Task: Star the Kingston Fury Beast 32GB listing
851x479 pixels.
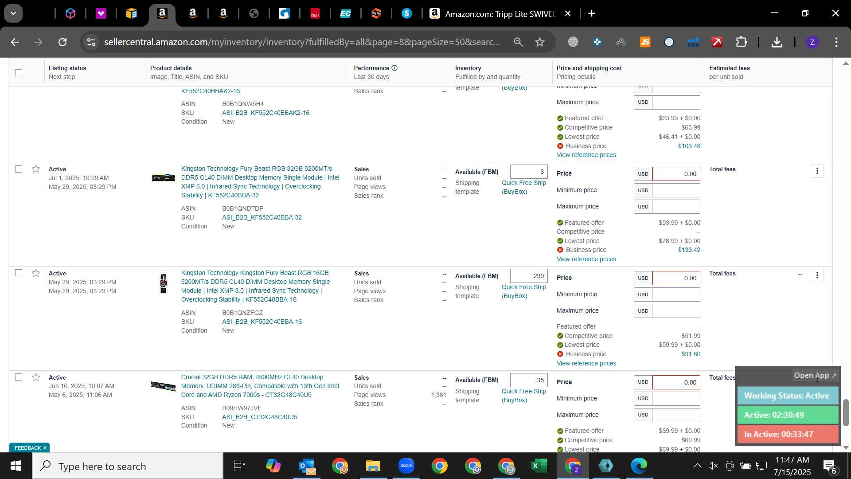Action: tap(36, 169)
